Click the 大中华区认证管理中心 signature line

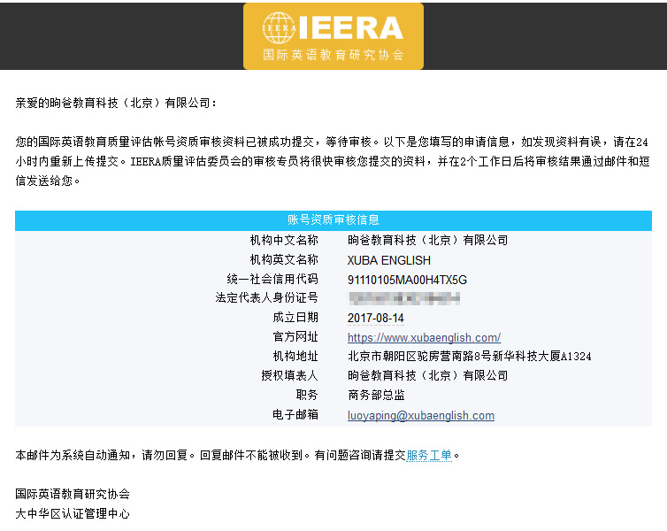point(73,513)
